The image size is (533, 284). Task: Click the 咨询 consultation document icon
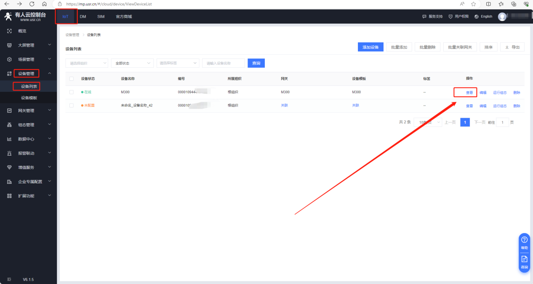point(524,259)
